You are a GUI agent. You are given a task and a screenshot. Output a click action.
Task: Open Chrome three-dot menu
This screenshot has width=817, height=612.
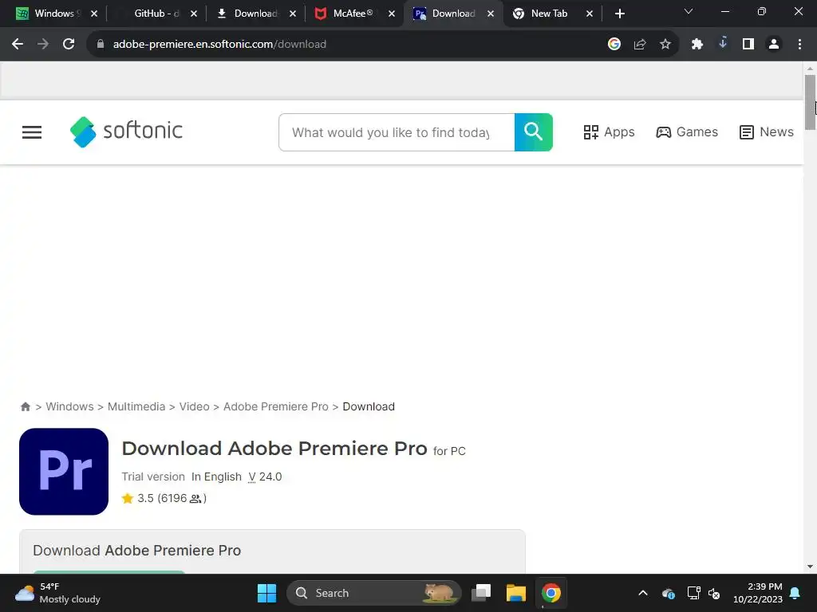pos(799,45)
